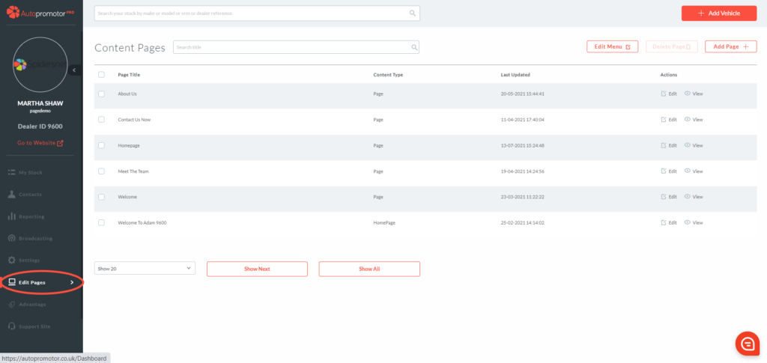This screenshot has height=363, width=767.
Task: Collapse the sidebar with the arrow handle
Action: point(74,70)
